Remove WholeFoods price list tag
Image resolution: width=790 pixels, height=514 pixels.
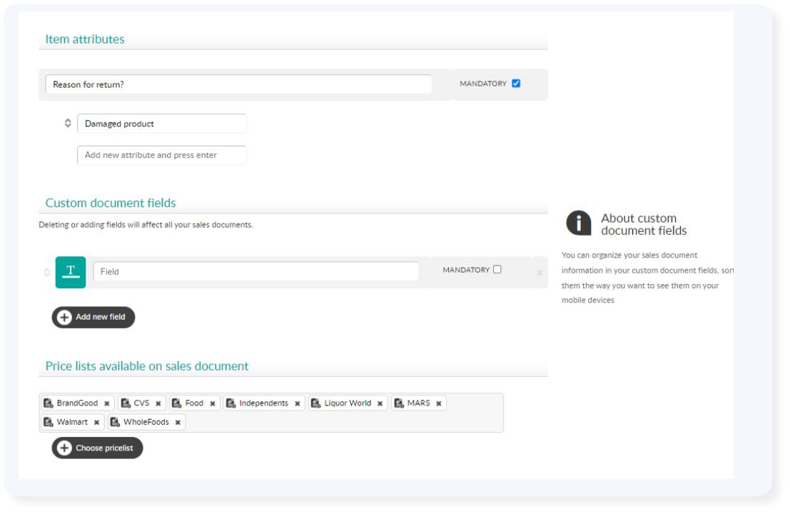point(178,423)
